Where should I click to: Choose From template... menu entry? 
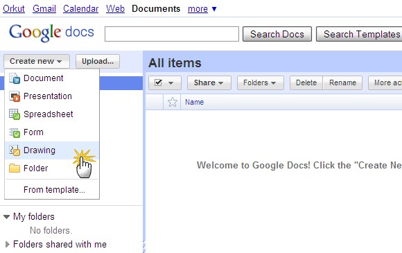coord(52,190)
